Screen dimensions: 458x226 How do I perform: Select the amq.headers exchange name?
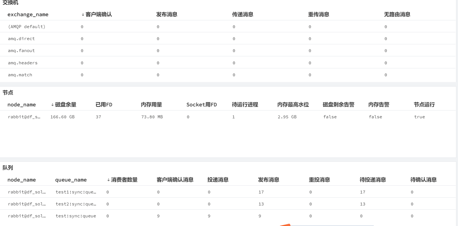tap(23, 63)
